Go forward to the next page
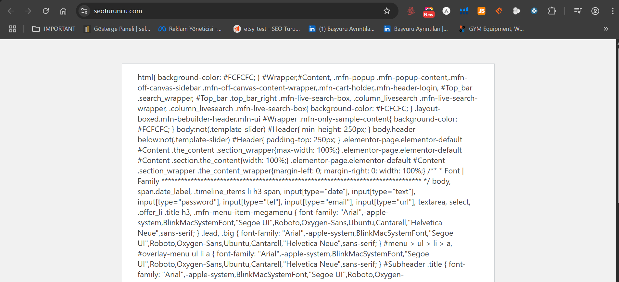This screenshot has width=619, height=282. coord(28,11)
